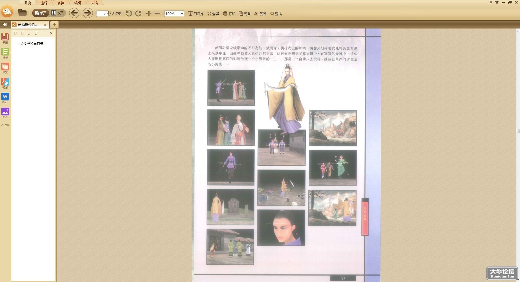Click the page number input field

103,14
